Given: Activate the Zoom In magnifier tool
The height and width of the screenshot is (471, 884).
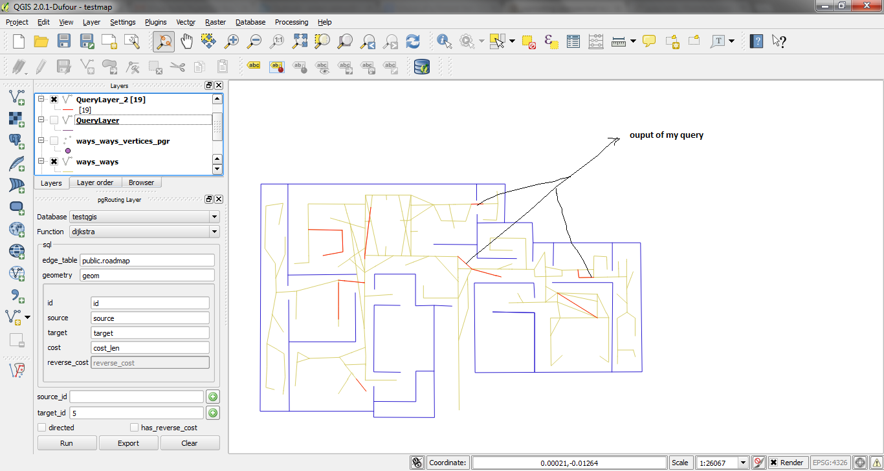Looking at the screenshot, I should click(231, 42).
